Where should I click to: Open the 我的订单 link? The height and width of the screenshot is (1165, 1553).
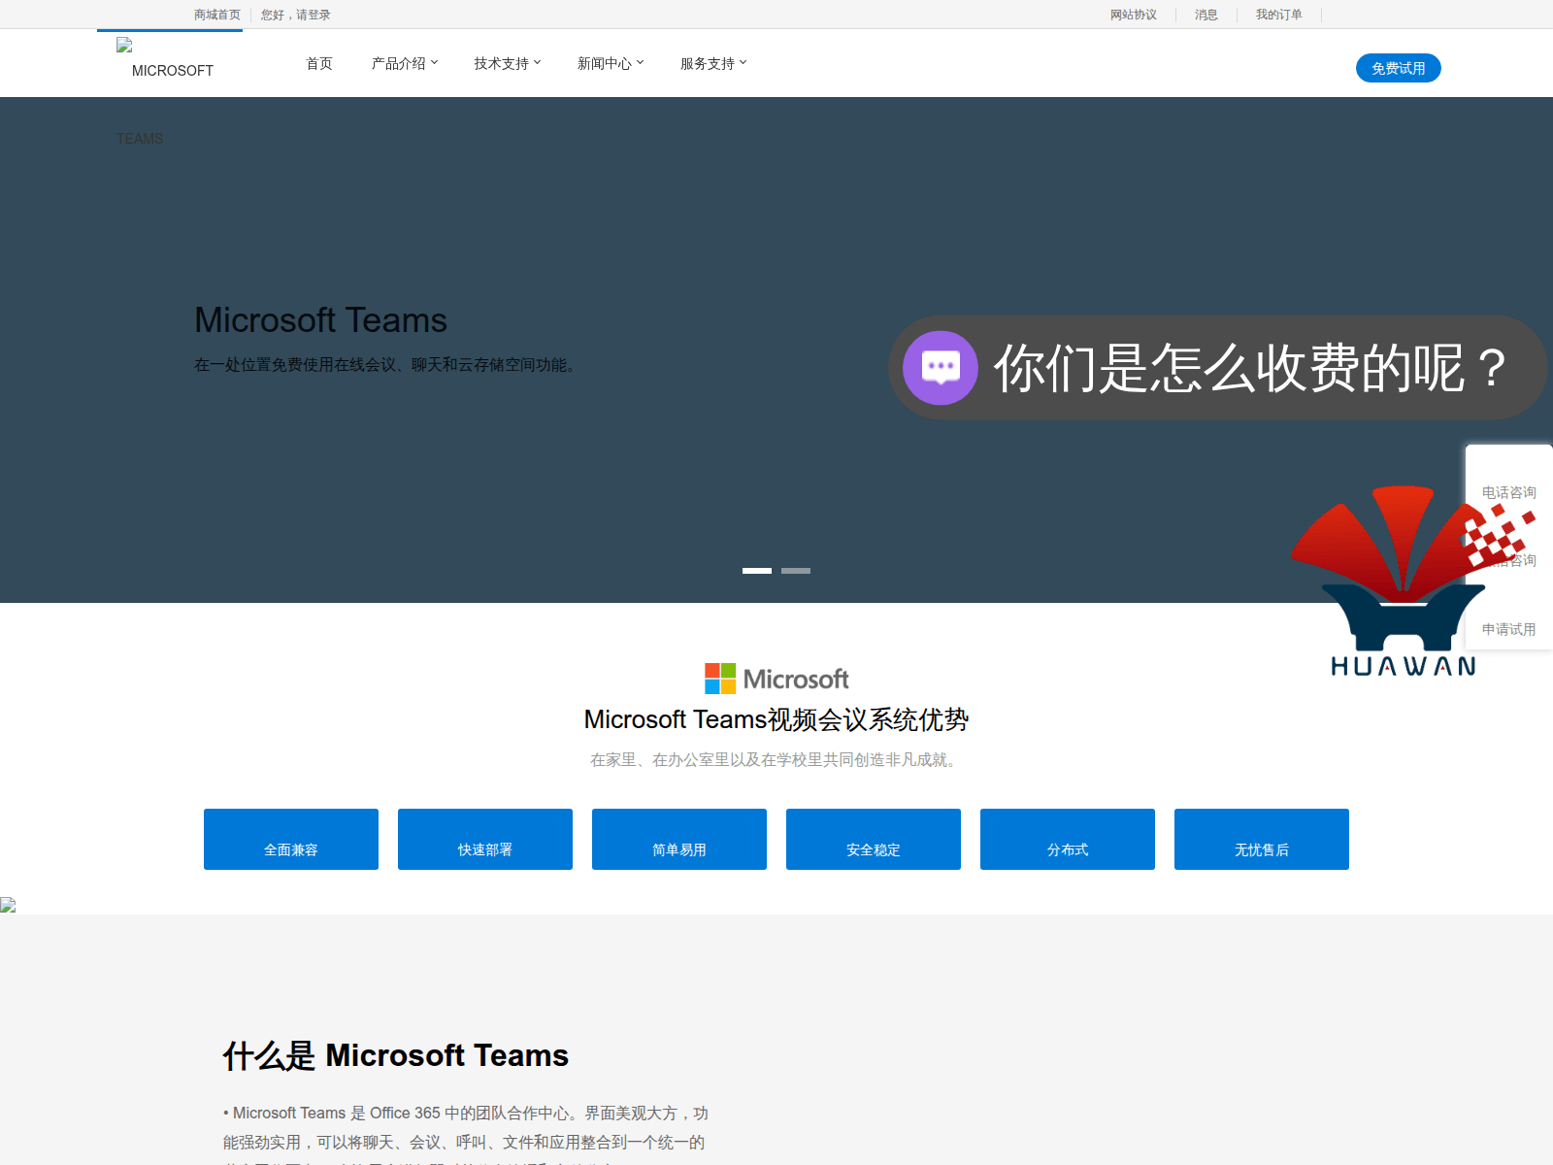[x=1279, y=15]
